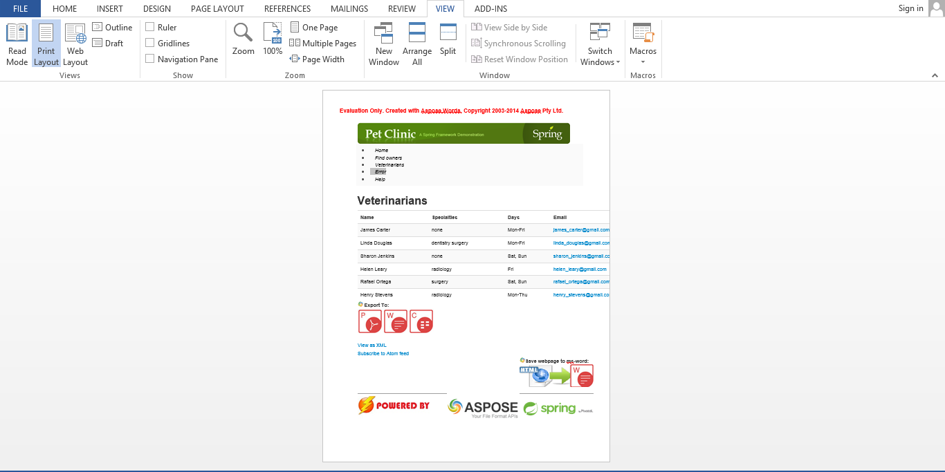Click View Side by Side
This screenshot has width=945, height=472.
coord(509,28)
